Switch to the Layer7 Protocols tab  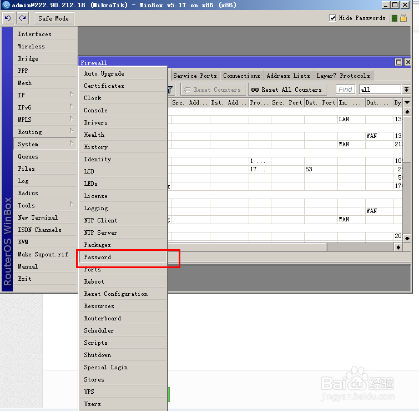coord(344,76)
